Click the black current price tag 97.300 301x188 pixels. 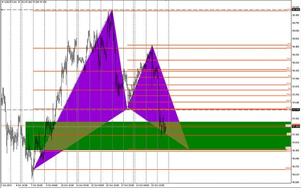point(296,126)
